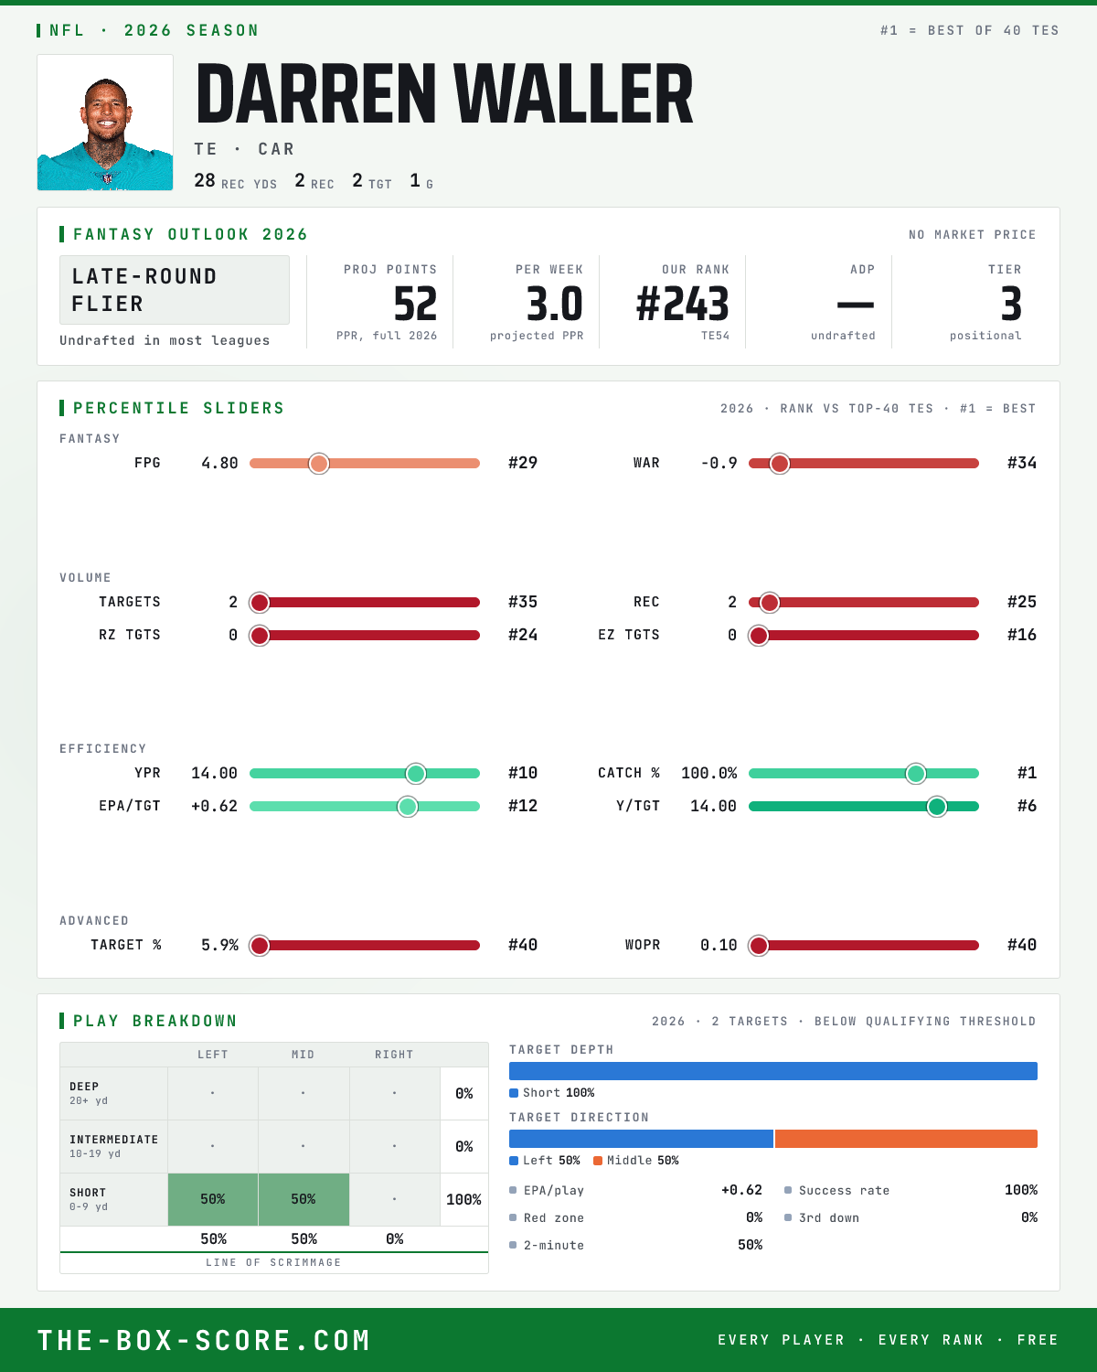Select the Short Left 50% heatmap cell
Viewport: 1097px width, 1372px height.
click(213, 1199)
